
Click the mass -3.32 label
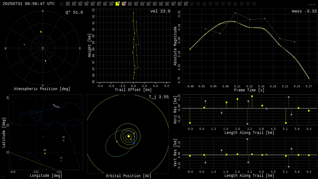(304, 11)
